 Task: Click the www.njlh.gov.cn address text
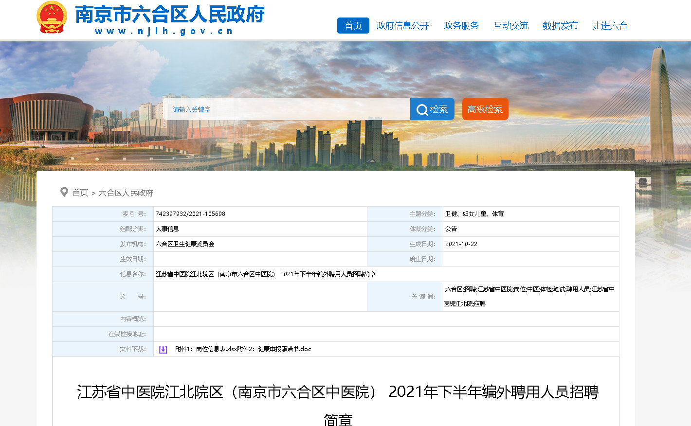(x=164, y=31)
